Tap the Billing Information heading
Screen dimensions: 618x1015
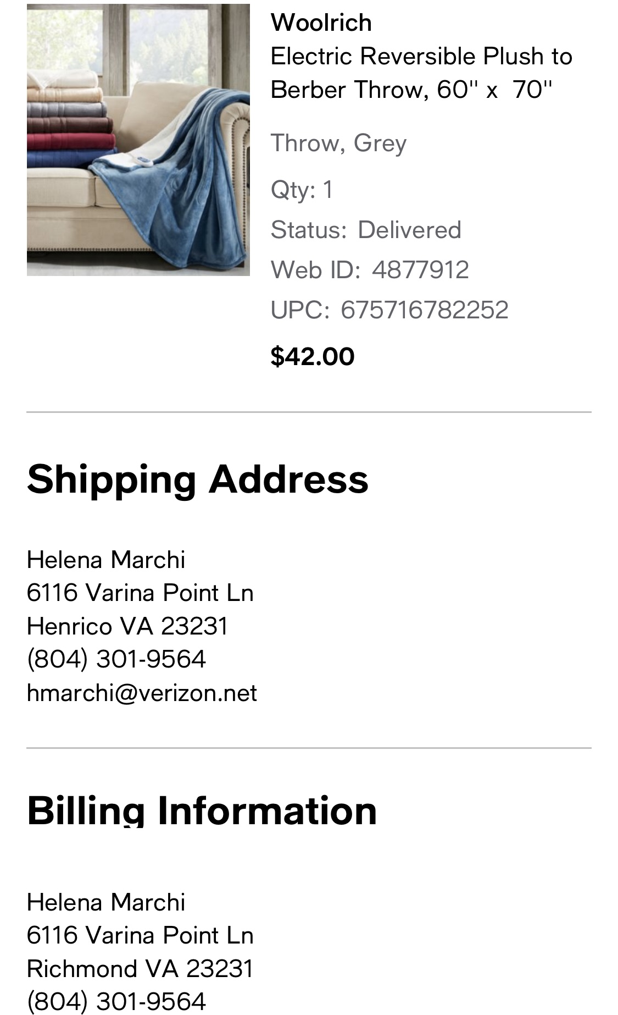202,810
